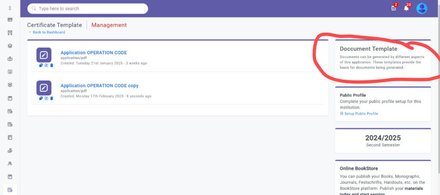The width and height of the screenshot is (440, 195).
Task: Open the large purple thumbnail of the first template
Action: [x=44, y=55]
